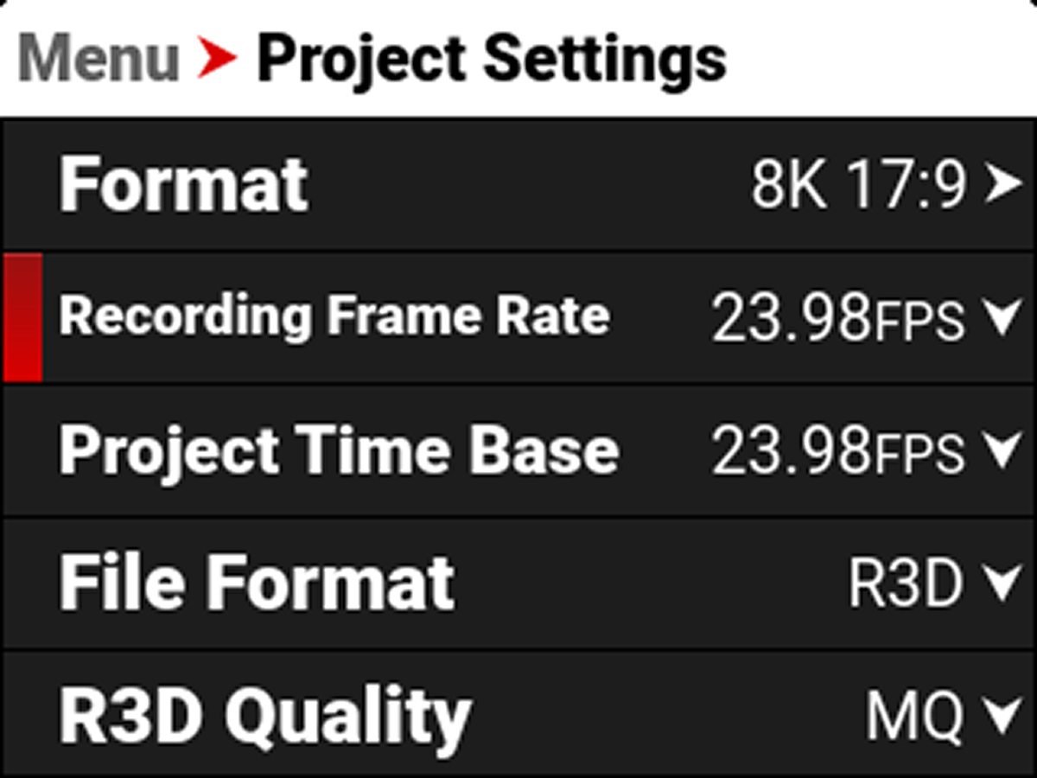Viewport: 1037px width, 778px height.
Task: Click the Recording Frame Rate dropdown chevron
Action: tap(1002, 320)
